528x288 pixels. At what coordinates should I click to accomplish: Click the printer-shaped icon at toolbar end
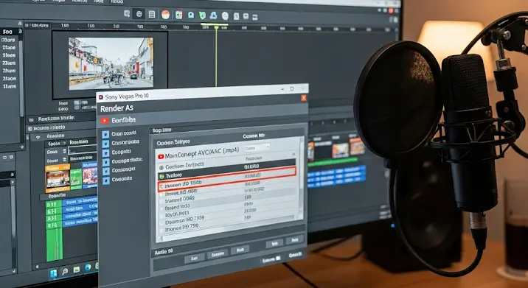(255, 17)
